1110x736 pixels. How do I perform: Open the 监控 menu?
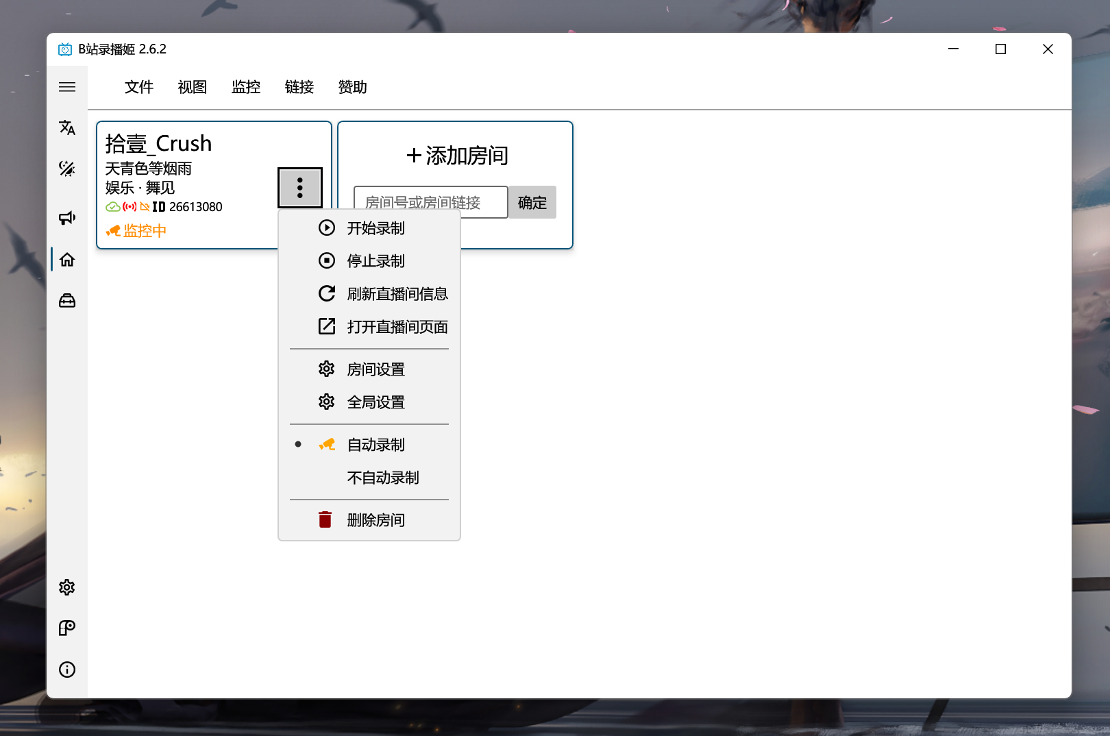pyautogui.click(x=246, y=87)
